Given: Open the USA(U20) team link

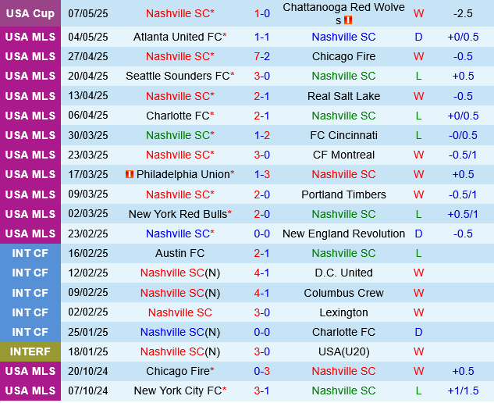Looking at the screenshot, I should (x=343, y=351).
